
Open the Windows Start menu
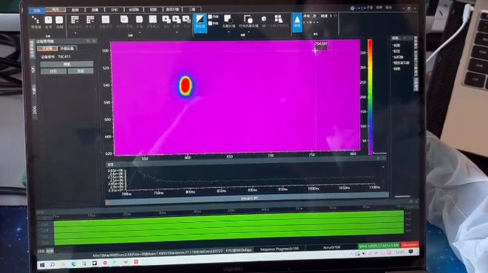click(42, 265)
